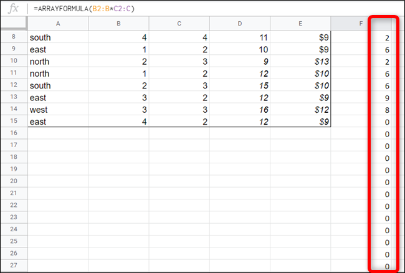Select row 23 header
Screen dimensions: 405x273
[x=14, y=218]
